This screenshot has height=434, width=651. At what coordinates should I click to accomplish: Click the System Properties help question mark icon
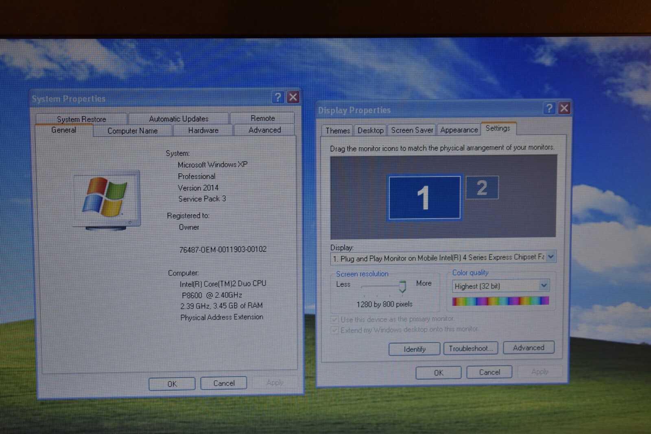click(x=278, y=97)
